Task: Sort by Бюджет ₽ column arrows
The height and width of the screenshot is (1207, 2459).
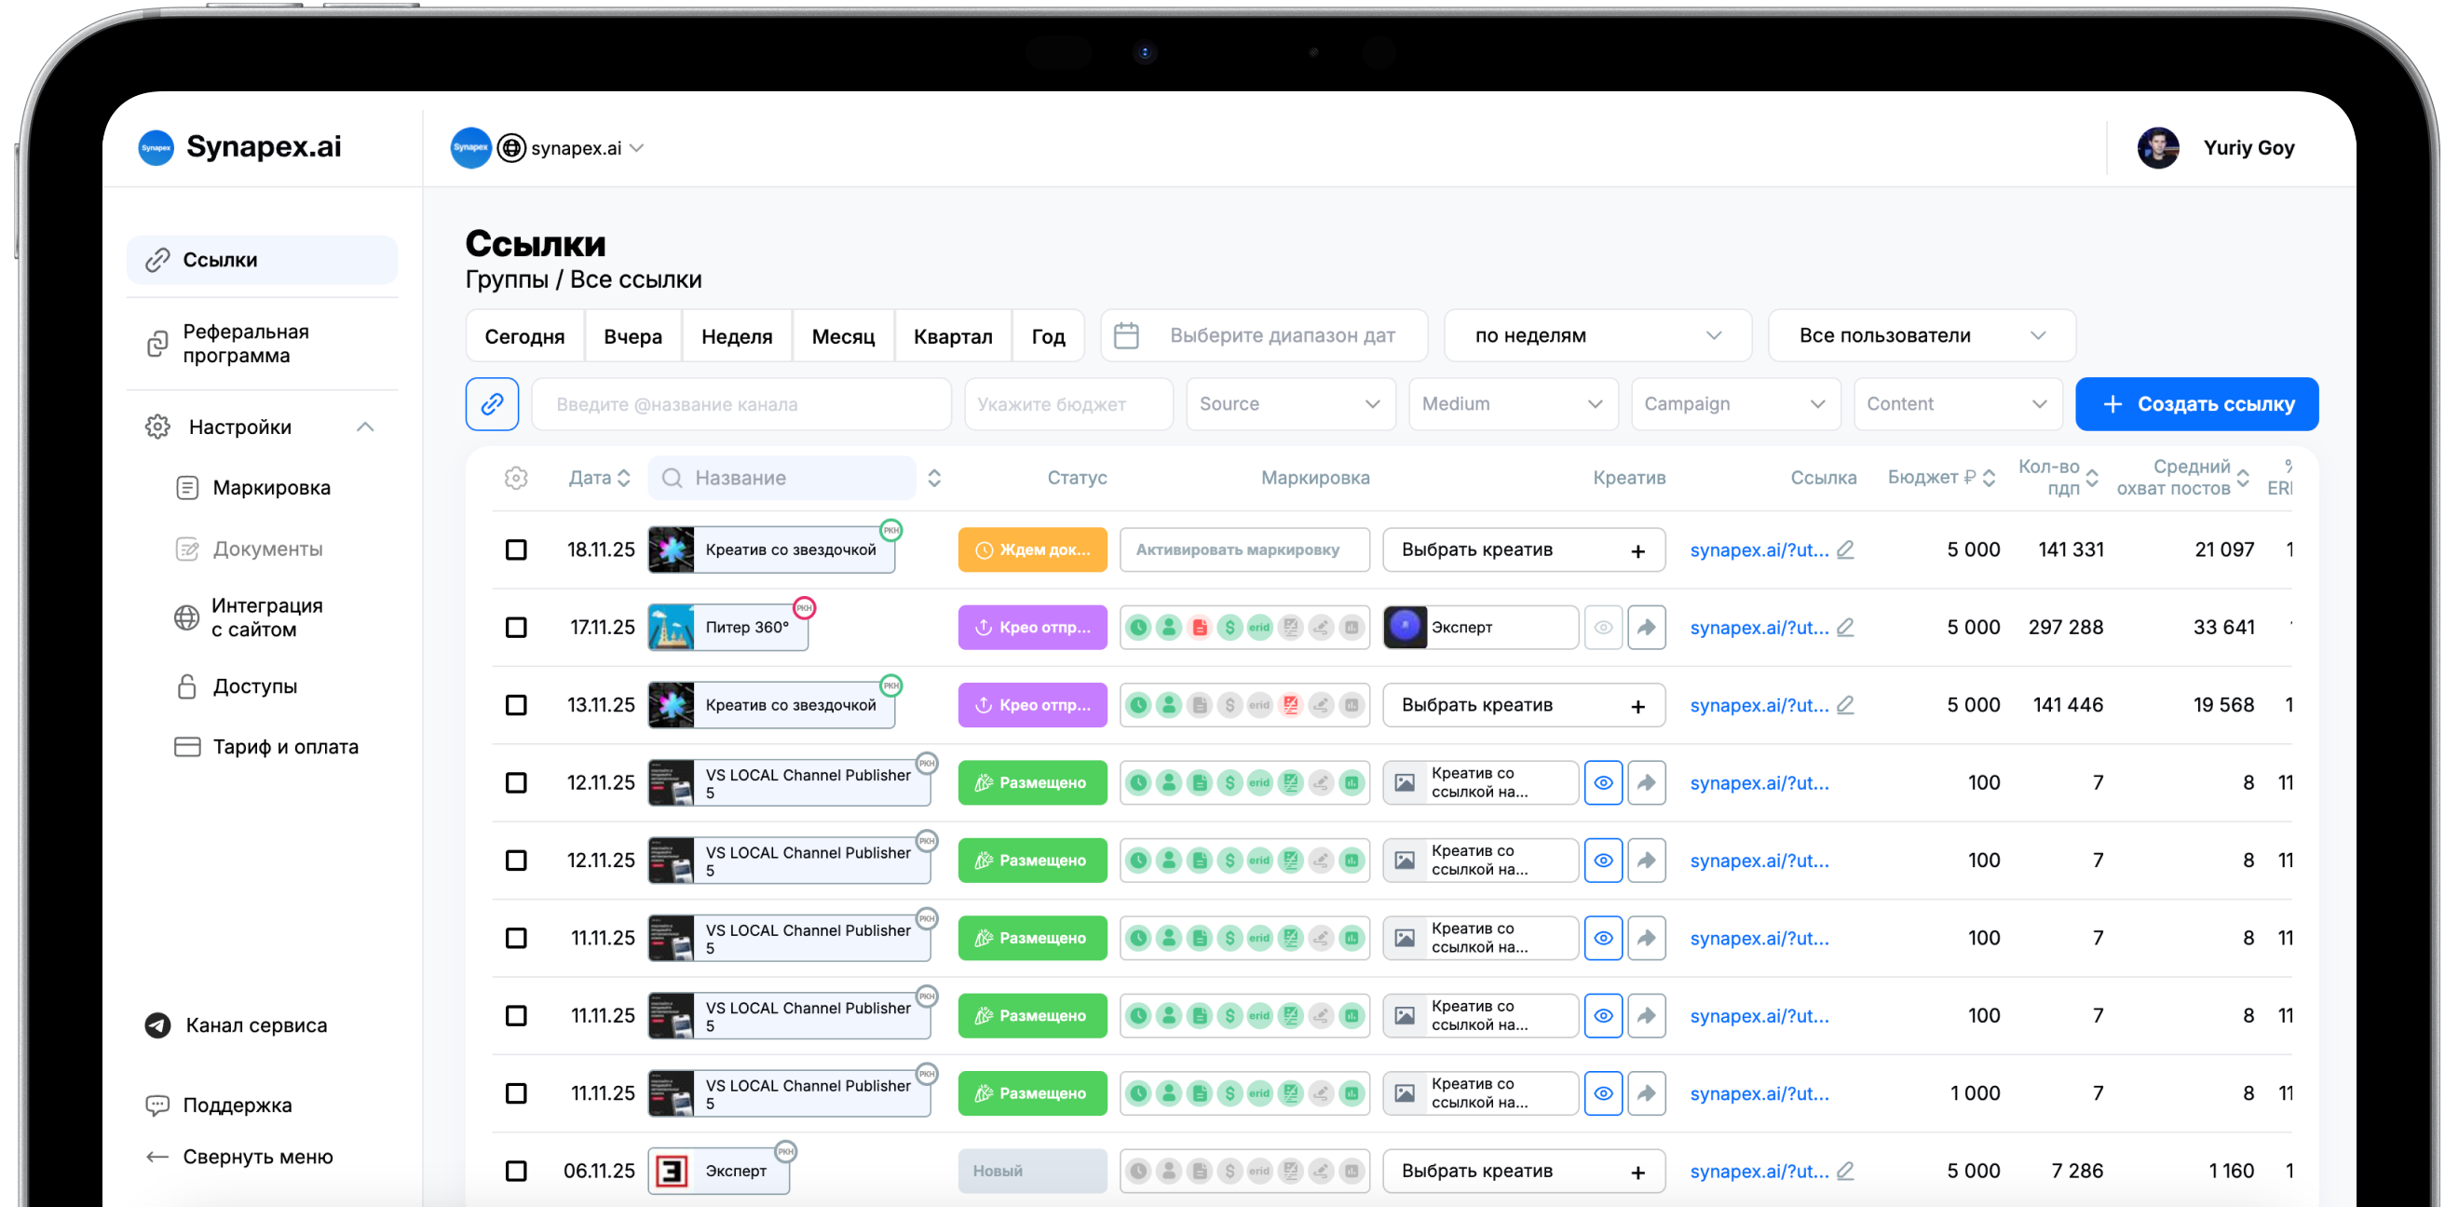Action: coord(1989,477)
